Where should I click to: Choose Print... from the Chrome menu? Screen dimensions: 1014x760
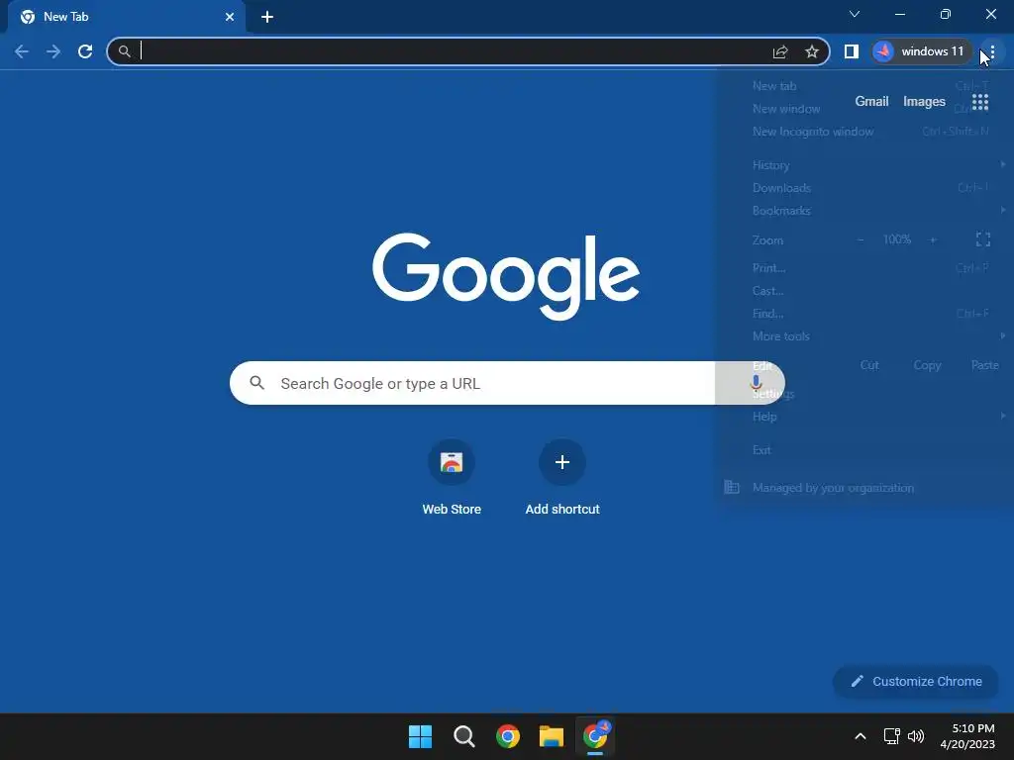(x=863, y=267)
